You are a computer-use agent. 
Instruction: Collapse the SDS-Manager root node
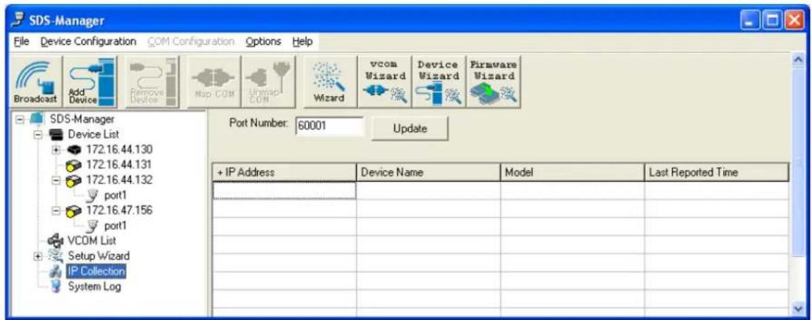coord(19,120)
